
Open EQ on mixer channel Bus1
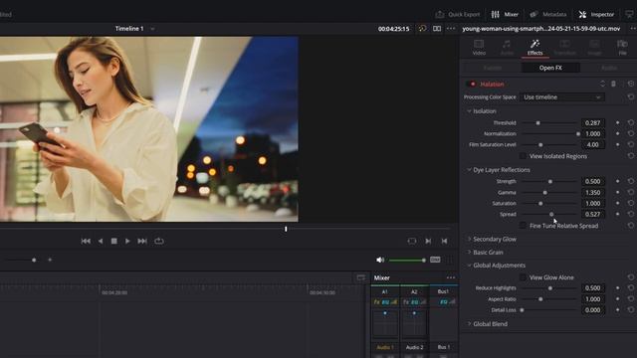coord(444,302)
